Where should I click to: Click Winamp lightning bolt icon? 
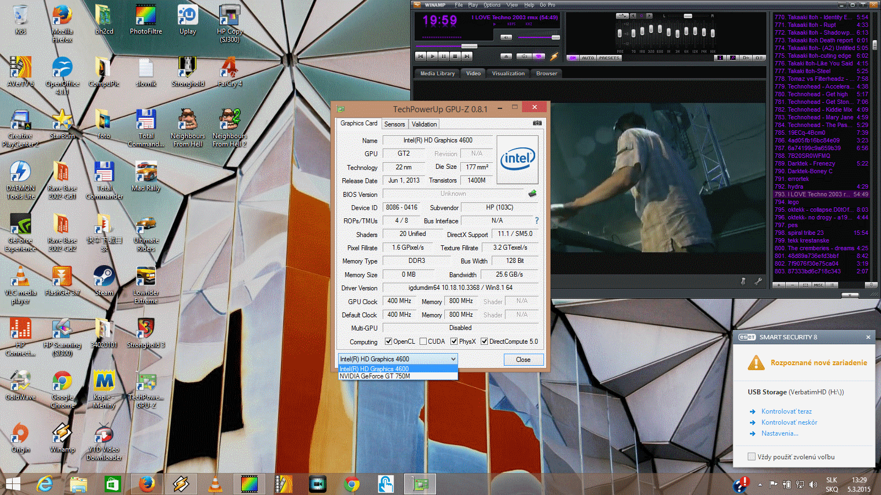(x=554, y=56)
